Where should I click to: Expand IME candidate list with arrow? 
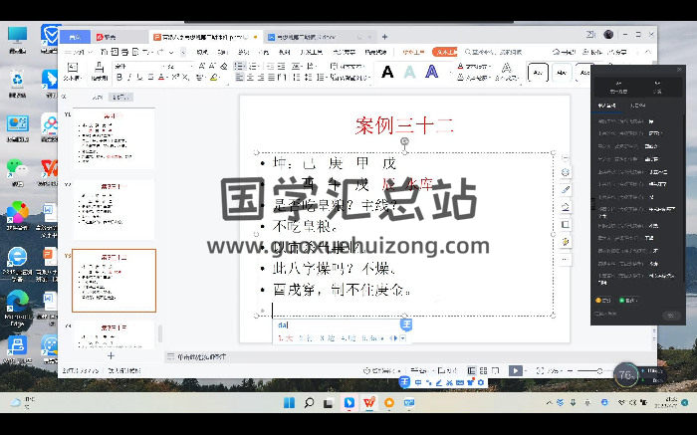[402, 338]
